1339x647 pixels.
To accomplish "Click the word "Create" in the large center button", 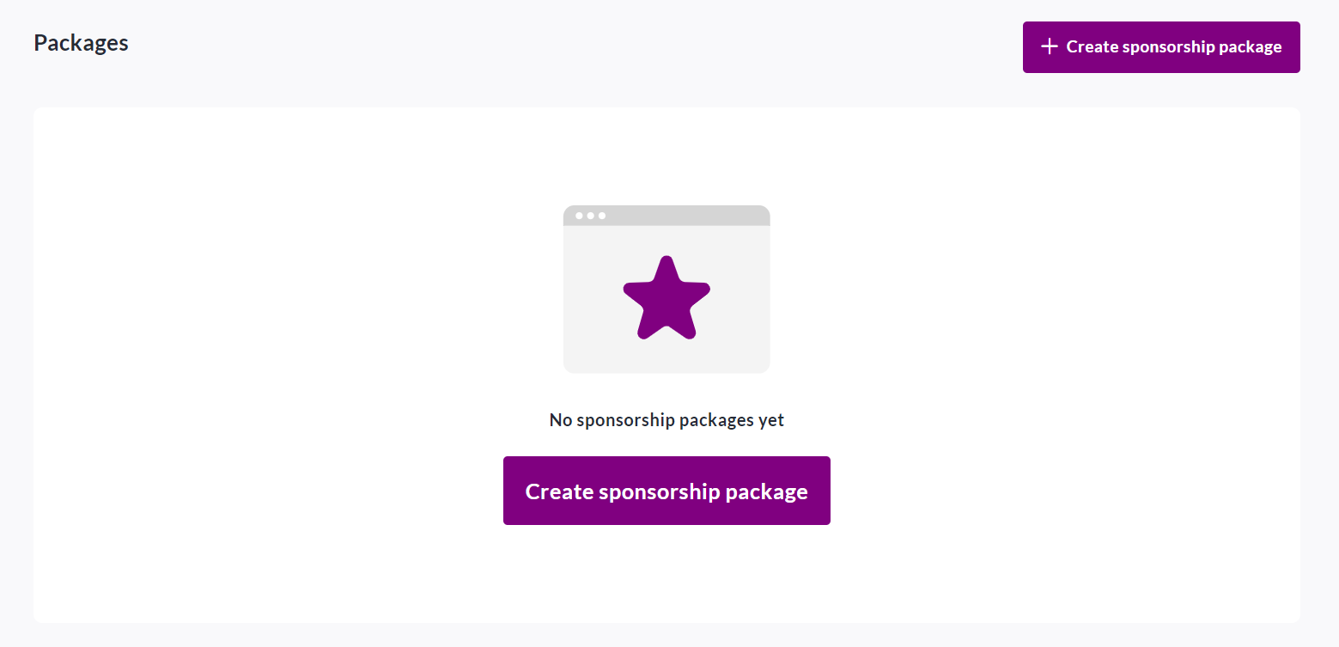I will click(x=559, y=491).
